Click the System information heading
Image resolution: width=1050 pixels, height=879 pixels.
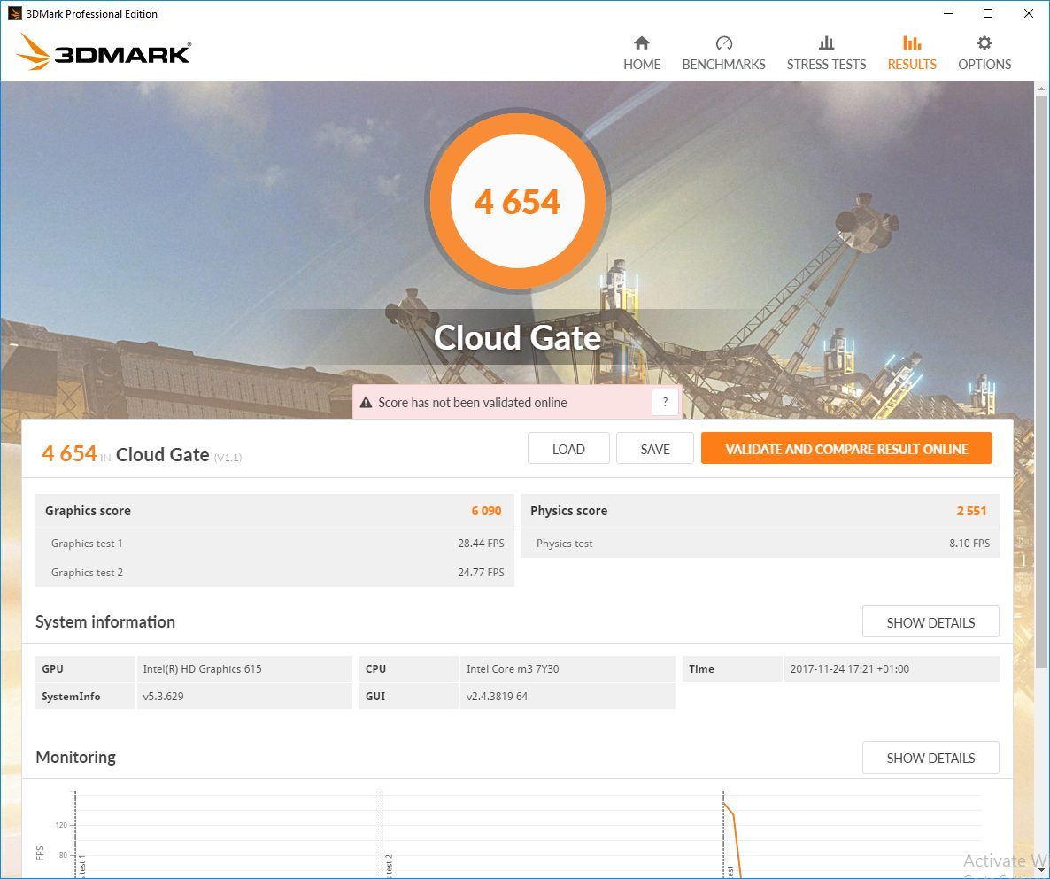tap(105, 622)
